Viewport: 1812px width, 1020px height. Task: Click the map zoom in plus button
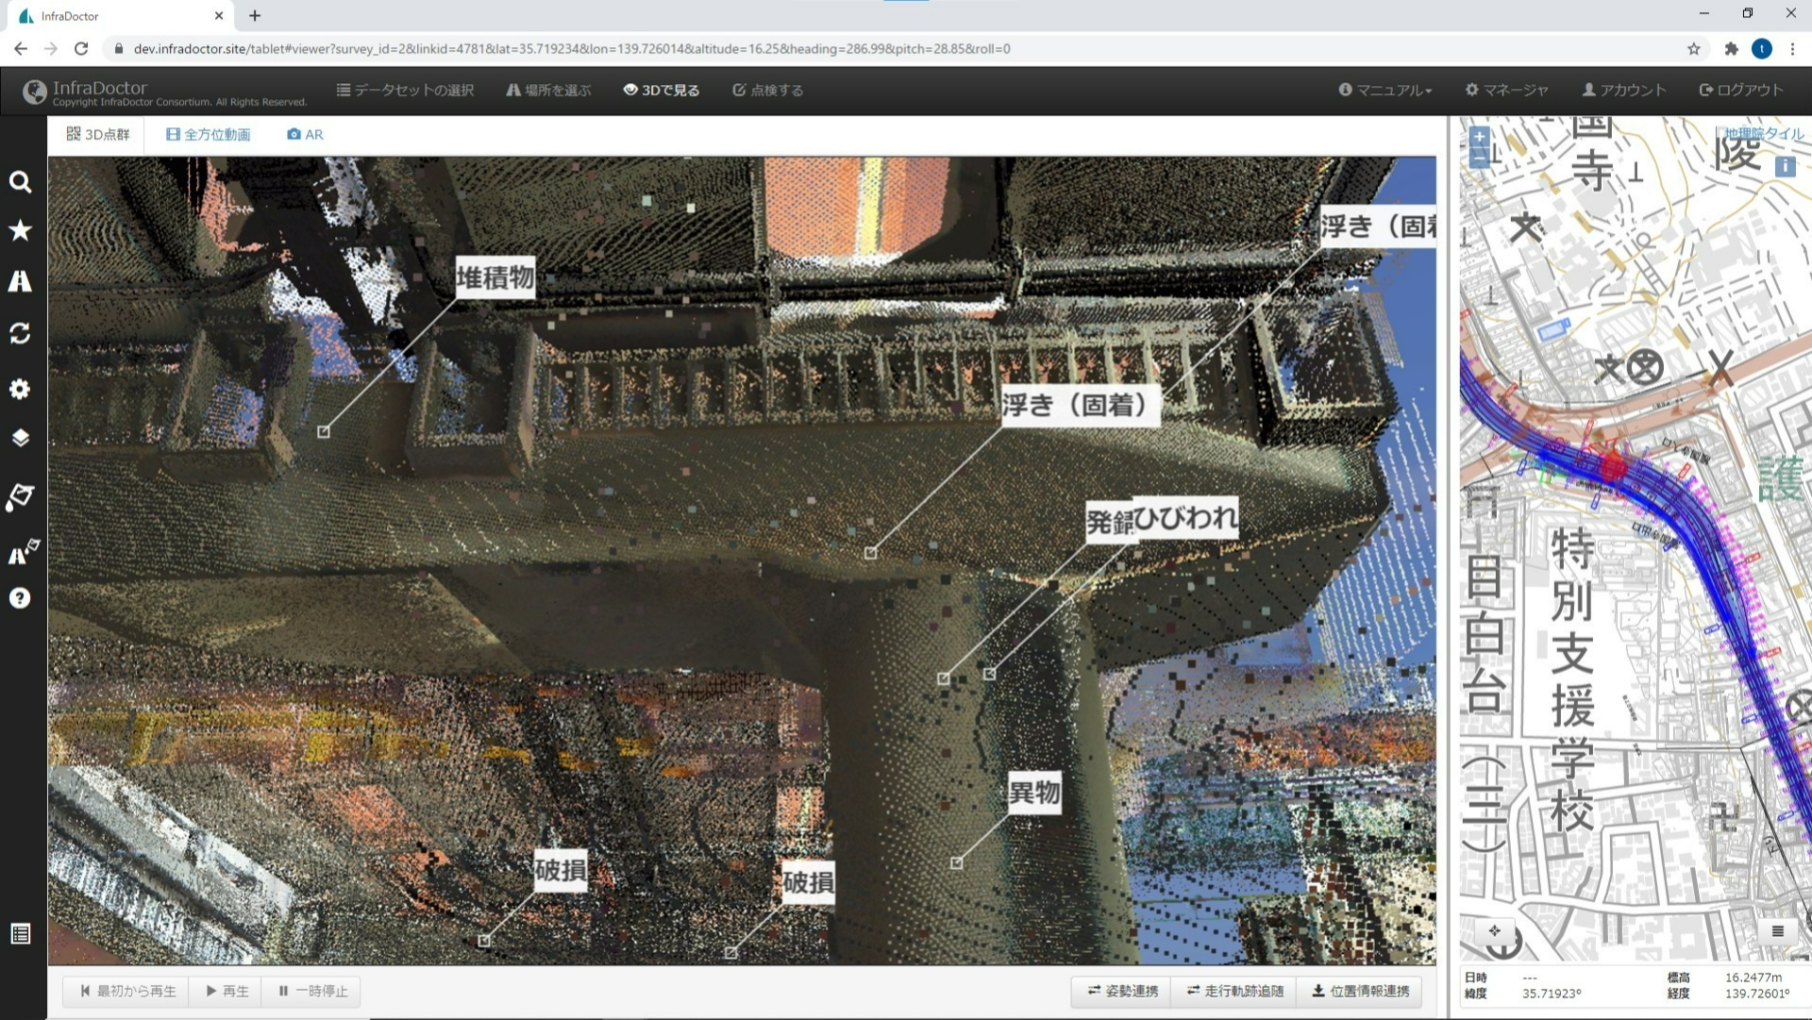[x=1479, y=136]
